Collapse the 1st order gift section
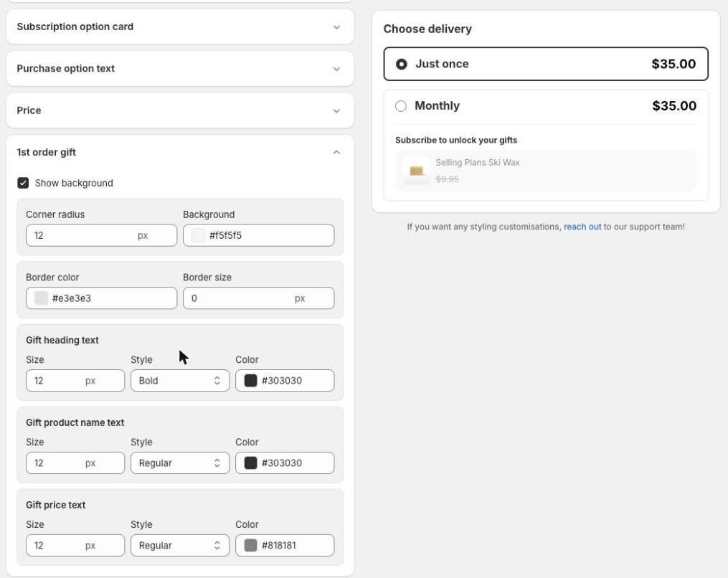The height and width of the screenshot is (578, 728). (x=336, y=152)
